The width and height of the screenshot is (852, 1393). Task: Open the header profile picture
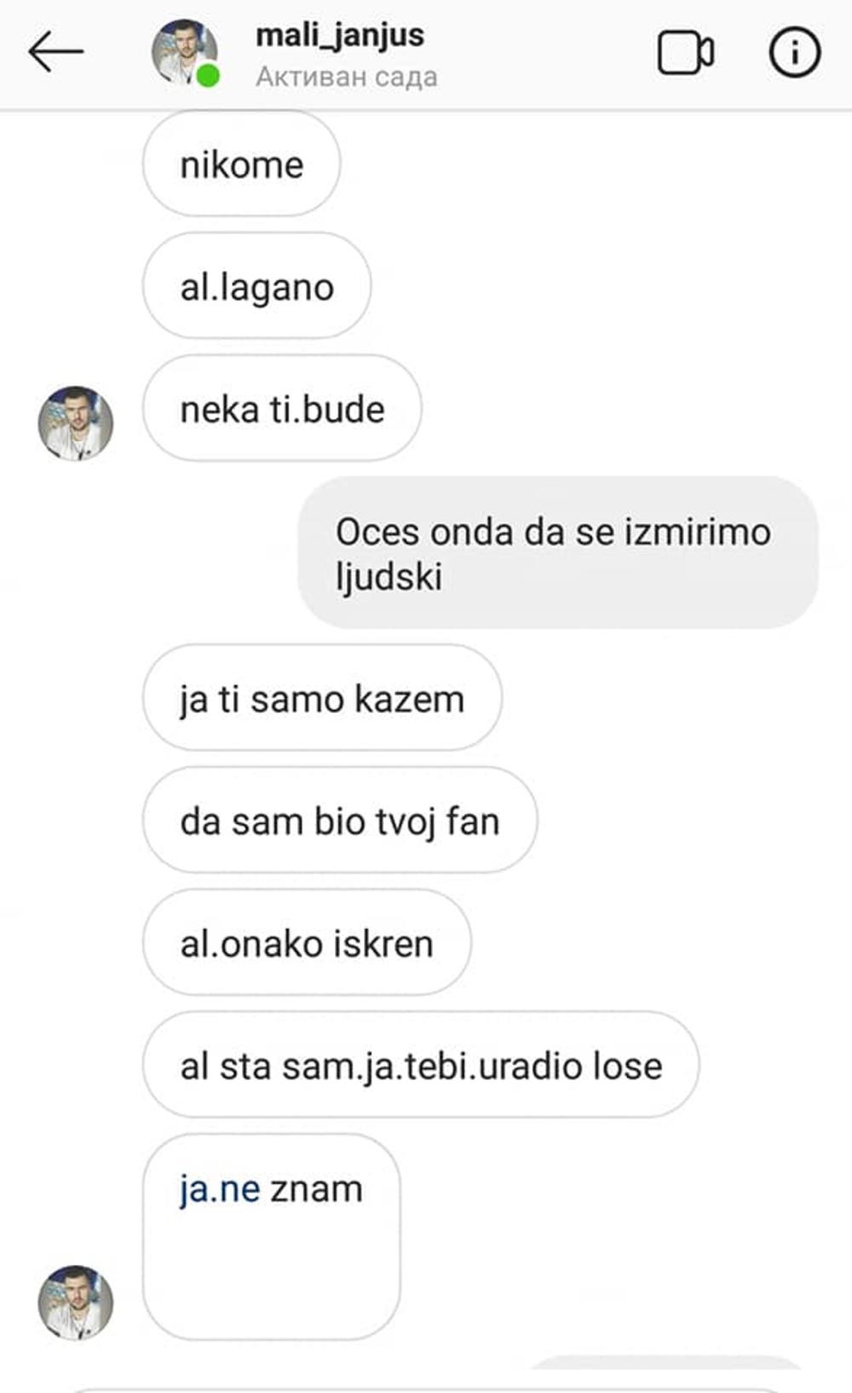click(184, 52)
